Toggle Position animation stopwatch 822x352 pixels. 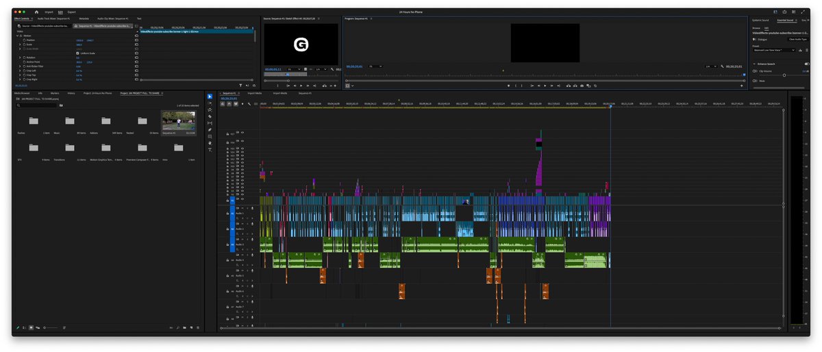point(25,40)
